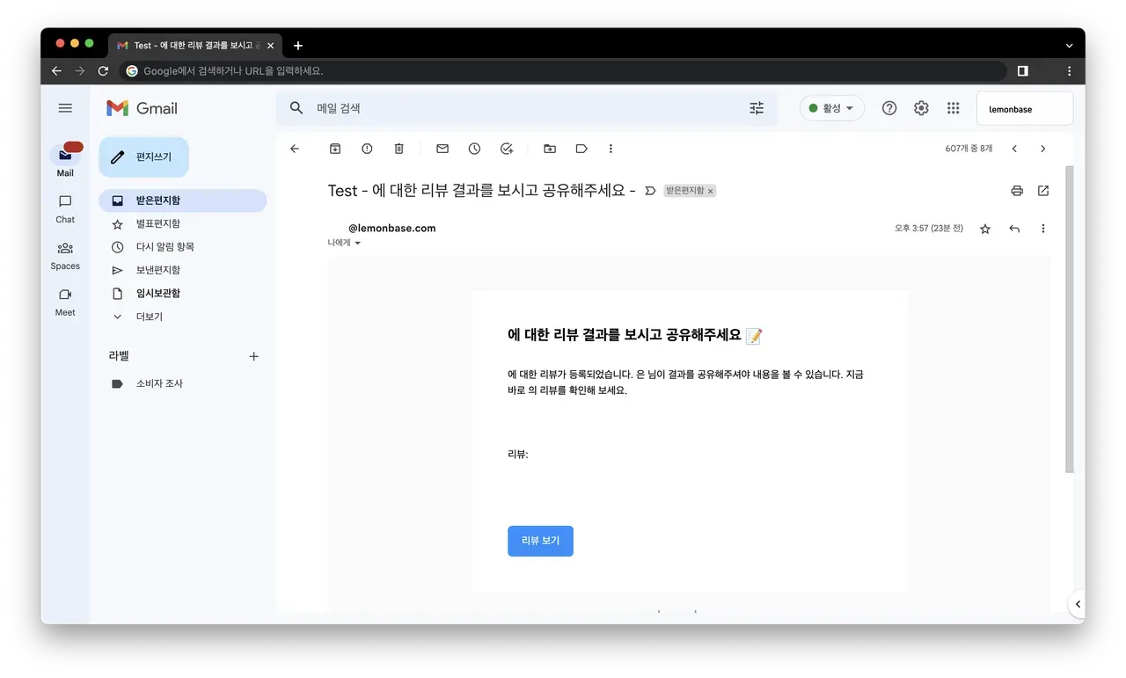Archive this email
The width and height of the screenshot is (1126, 678).
click(335, 149)
